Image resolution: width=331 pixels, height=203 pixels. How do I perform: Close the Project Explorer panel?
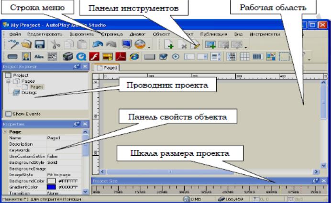tap(85, 66)
